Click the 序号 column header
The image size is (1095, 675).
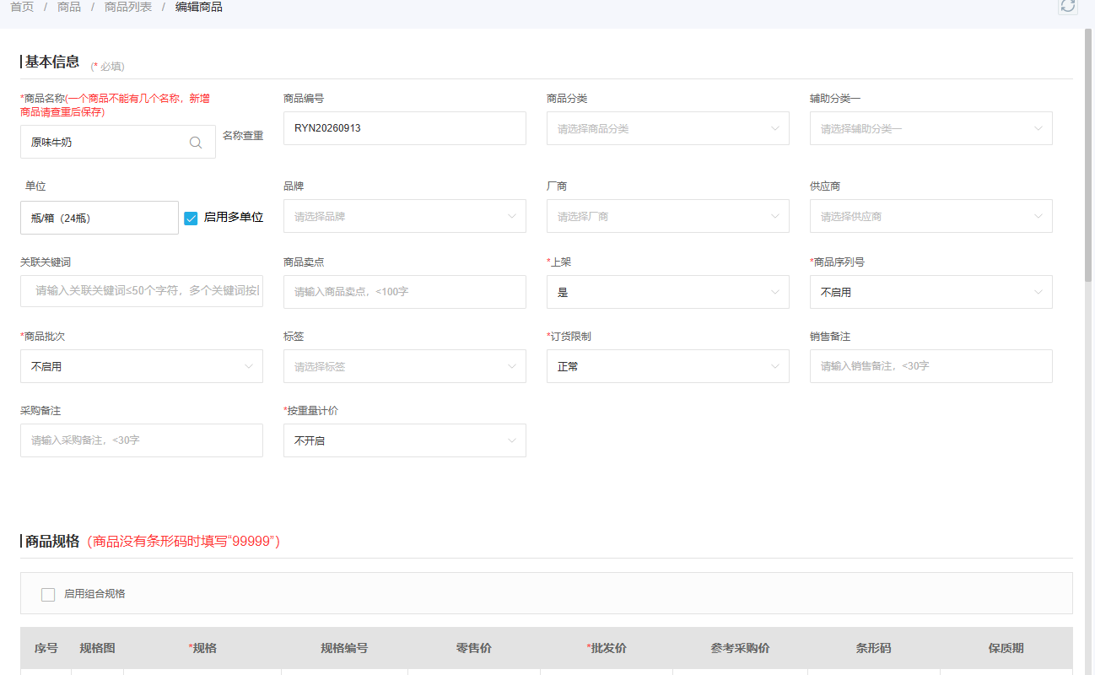[x=46, y=648]
